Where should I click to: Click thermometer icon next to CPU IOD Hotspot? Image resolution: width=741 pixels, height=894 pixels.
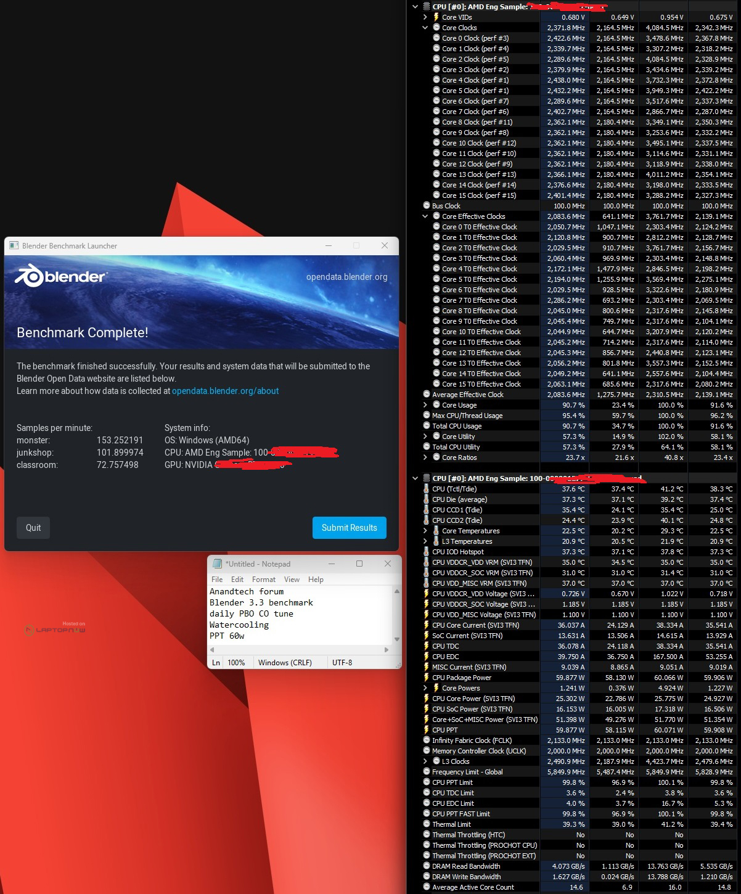click(x=426, y=552)
